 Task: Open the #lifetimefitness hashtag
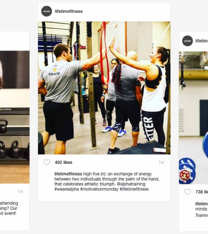point(134,189)
